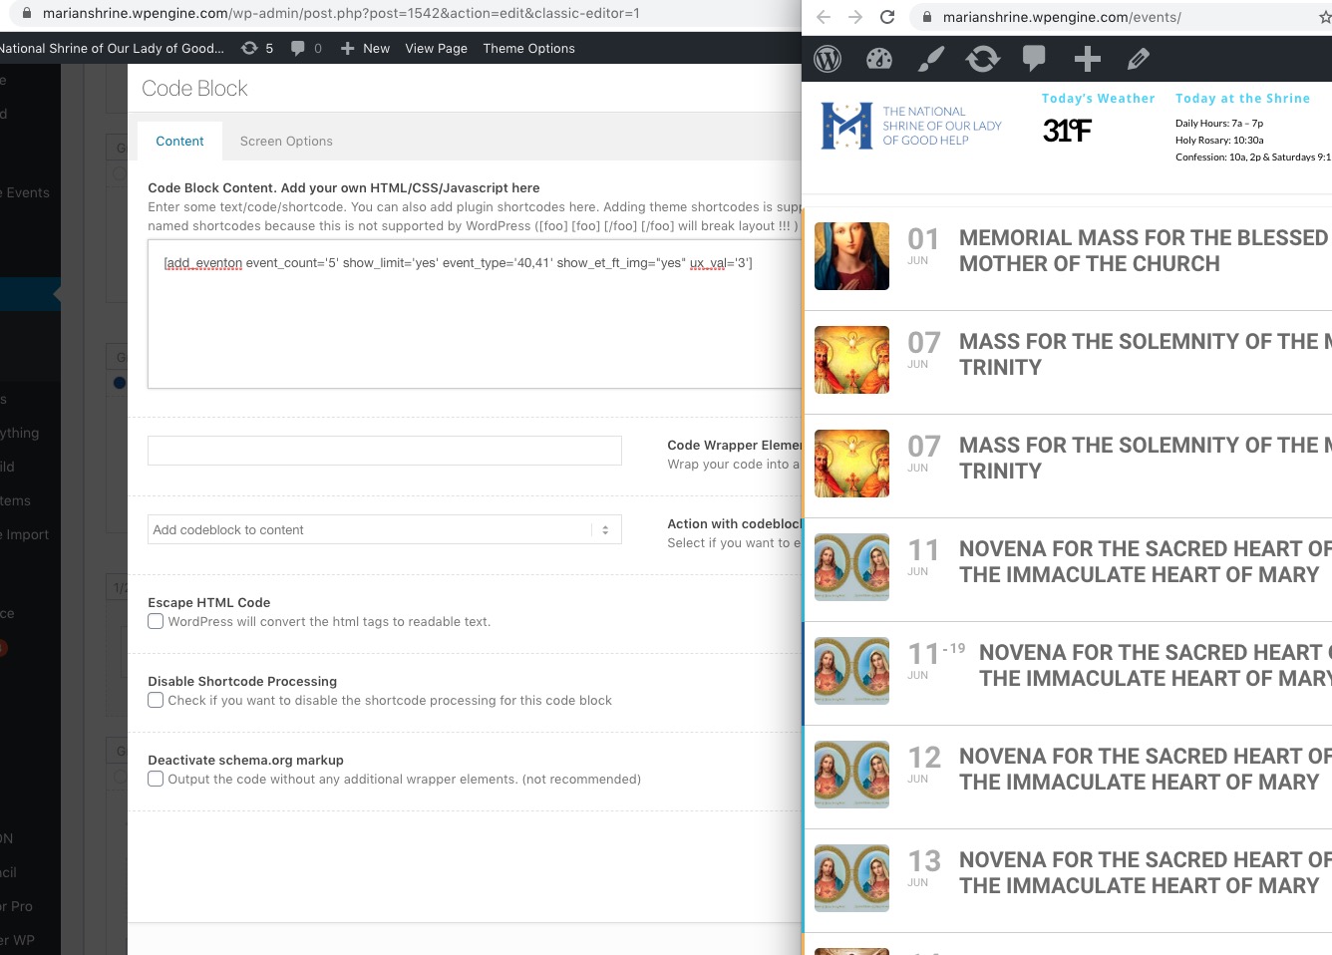The image size is (1332, 955).
Task: Click the pencil Edit page icon
Action: pyautogui.click(x=1138, y=60)
